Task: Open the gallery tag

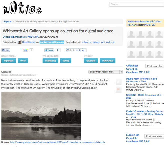Action: [x=96, y=42]
